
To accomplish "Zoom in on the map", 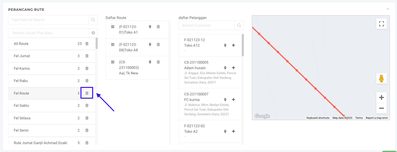I will (381, 97).
